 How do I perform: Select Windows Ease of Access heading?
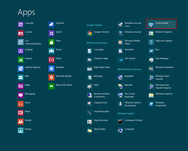(129, 69)
